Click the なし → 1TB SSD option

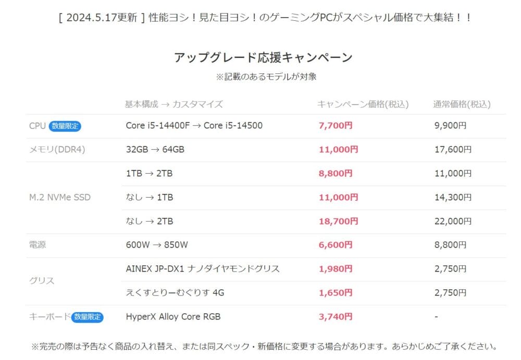pyautogui.click(x=150, y=198)
